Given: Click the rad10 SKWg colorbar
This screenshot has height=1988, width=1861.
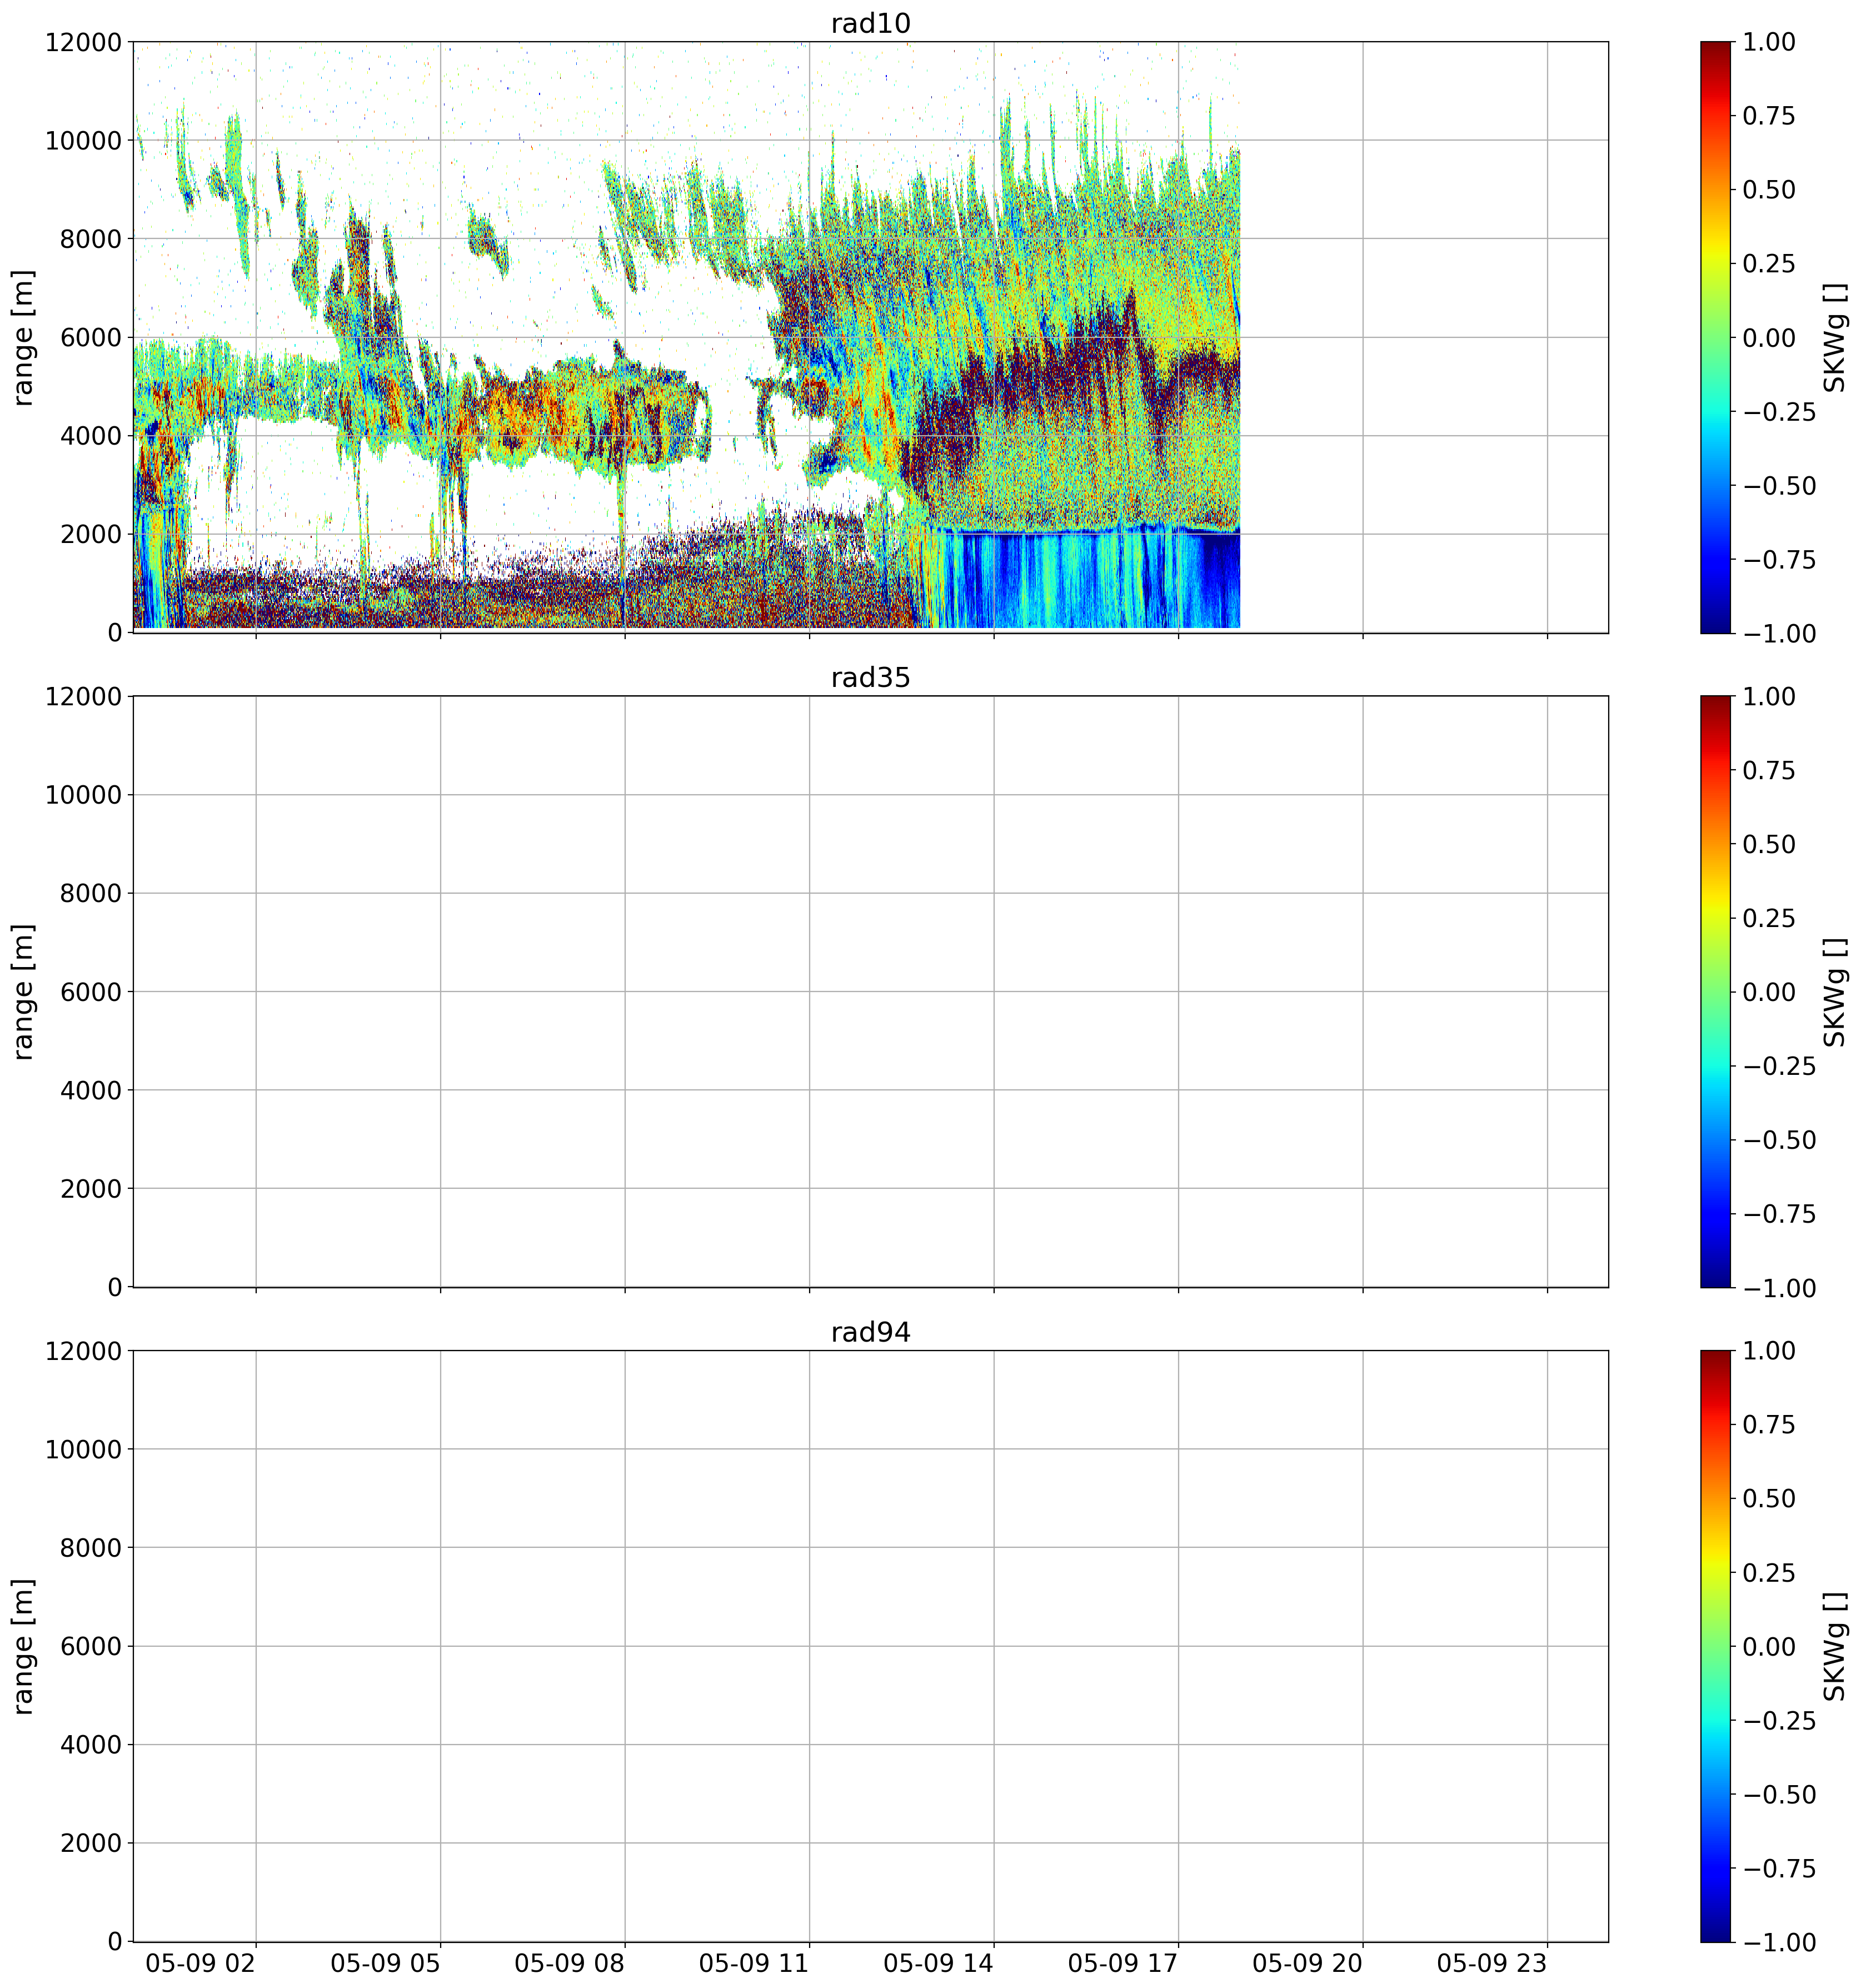Looking at the screenshot, I should [x=1715, y=337].
